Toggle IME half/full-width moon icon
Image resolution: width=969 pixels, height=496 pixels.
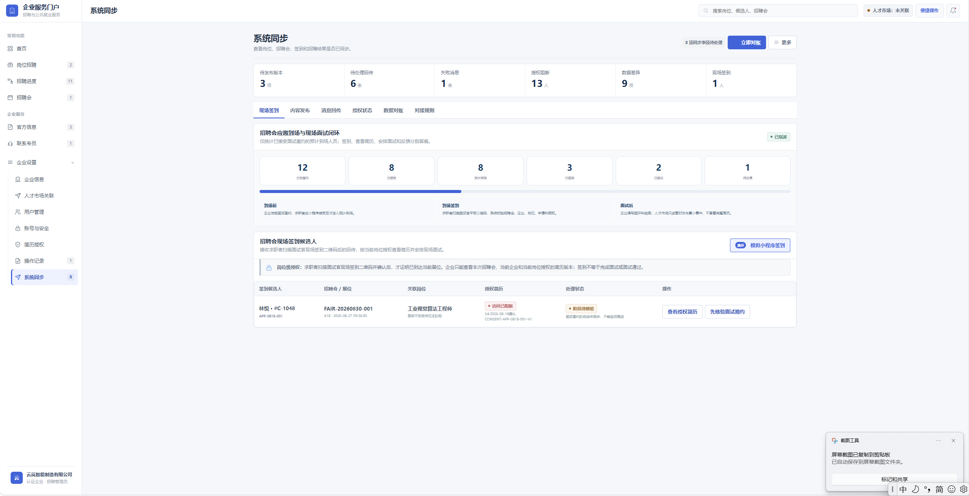(x=915, y=489)
